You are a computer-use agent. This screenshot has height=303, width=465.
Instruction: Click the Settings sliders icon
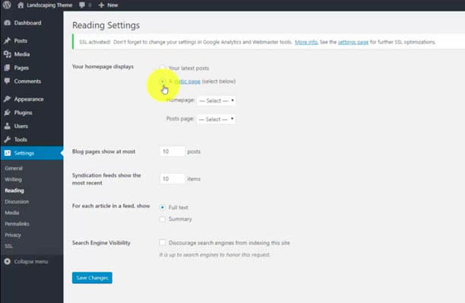pyautogui.click(x=8, y=153)
